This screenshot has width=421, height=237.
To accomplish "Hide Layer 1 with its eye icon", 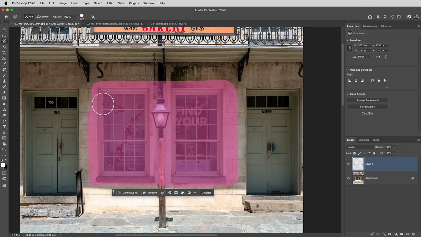I will tap(349, 164).
